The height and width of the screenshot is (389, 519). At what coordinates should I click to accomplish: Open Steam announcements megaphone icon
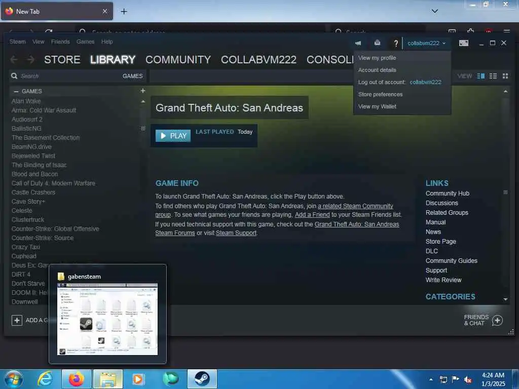pos(358,43)
